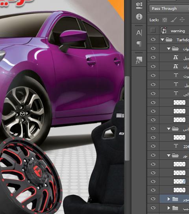Click the canvas vertical scrollbar thumb

(127, 118)
